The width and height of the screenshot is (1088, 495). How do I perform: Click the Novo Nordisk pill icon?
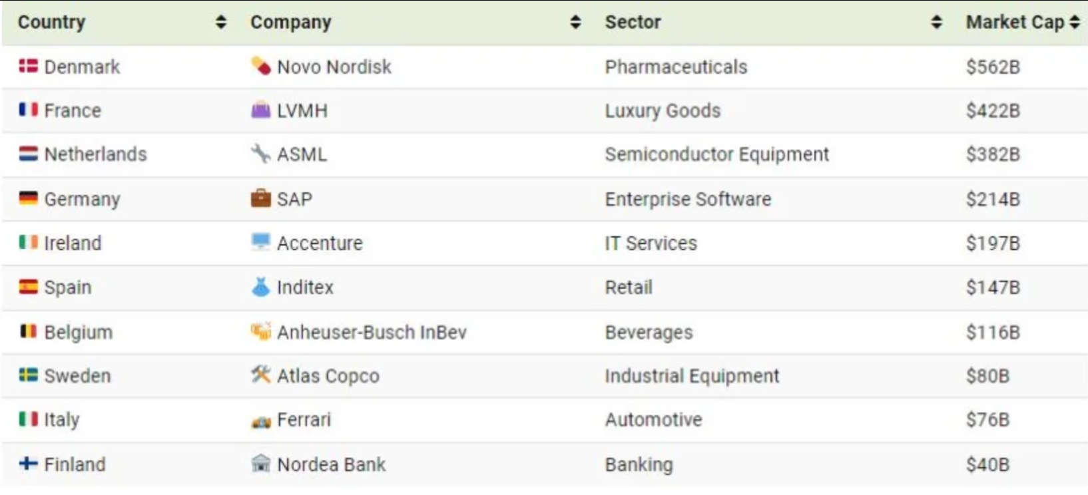click(x=260, y=66)
